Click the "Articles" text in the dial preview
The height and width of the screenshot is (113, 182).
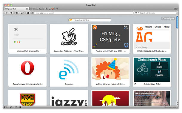(148, 27)
